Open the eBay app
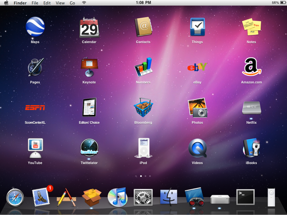The image size is (287, 215). point(197,67)
